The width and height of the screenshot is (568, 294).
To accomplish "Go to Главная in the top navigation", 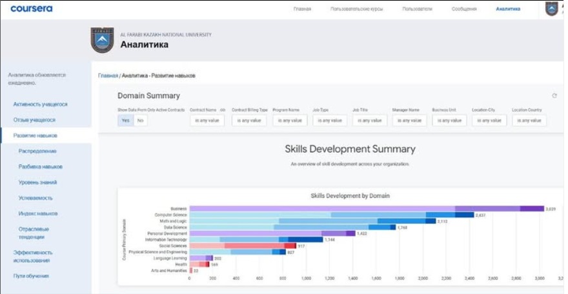I will point(302,8).
